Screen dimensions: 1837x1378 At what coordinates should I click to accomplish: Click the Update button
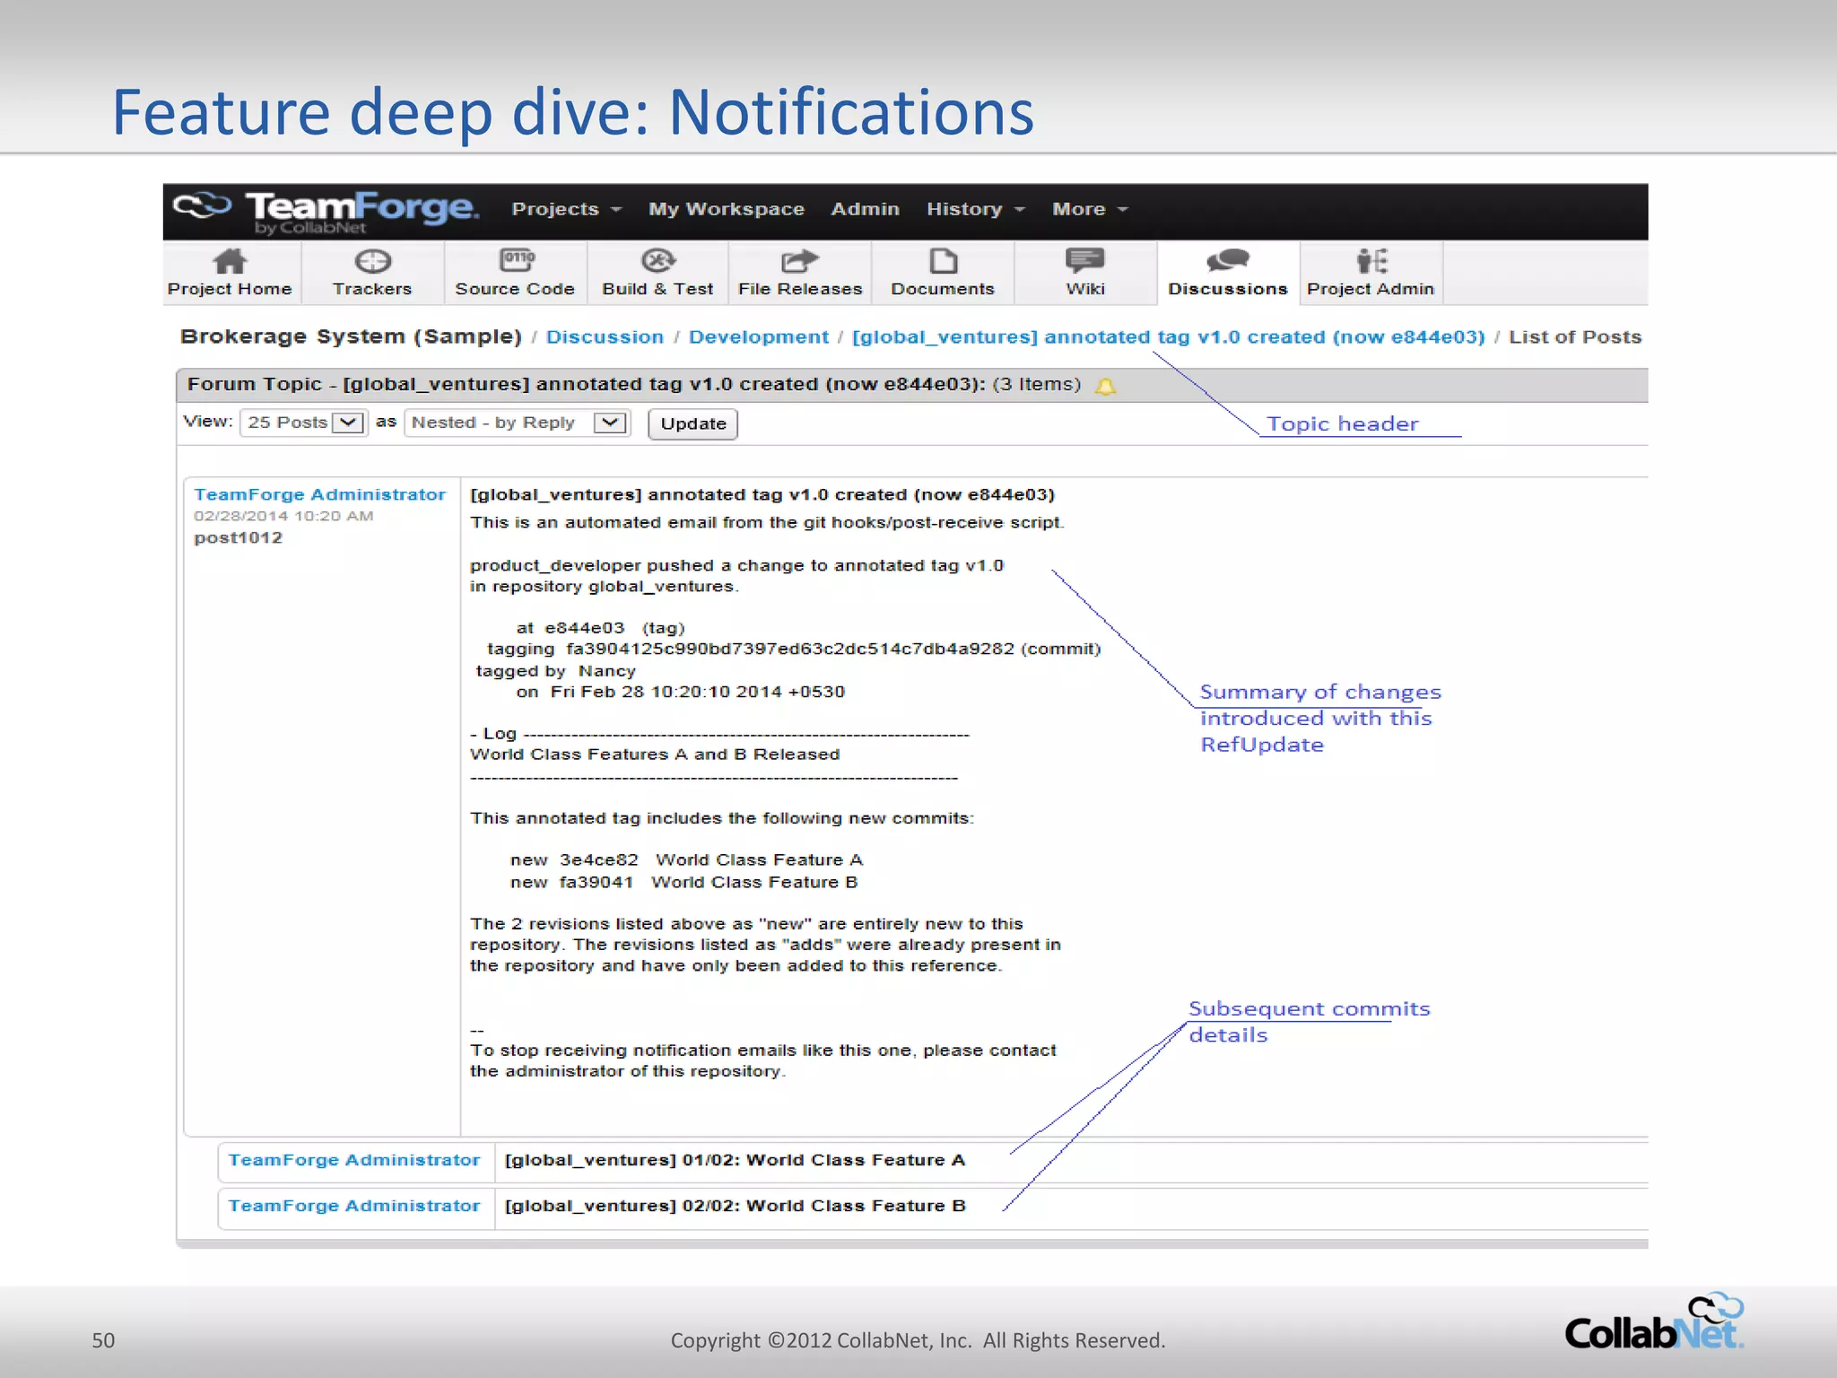coord(692,423)
